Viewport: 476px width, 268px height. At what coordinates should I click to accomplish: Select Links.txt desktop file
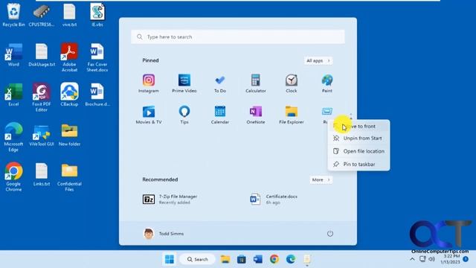42,174
